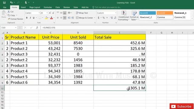Save the workbook using the Save icon
Image resolution: width=194 pixels, height=109 pixels.
click(x=4, y=2)
